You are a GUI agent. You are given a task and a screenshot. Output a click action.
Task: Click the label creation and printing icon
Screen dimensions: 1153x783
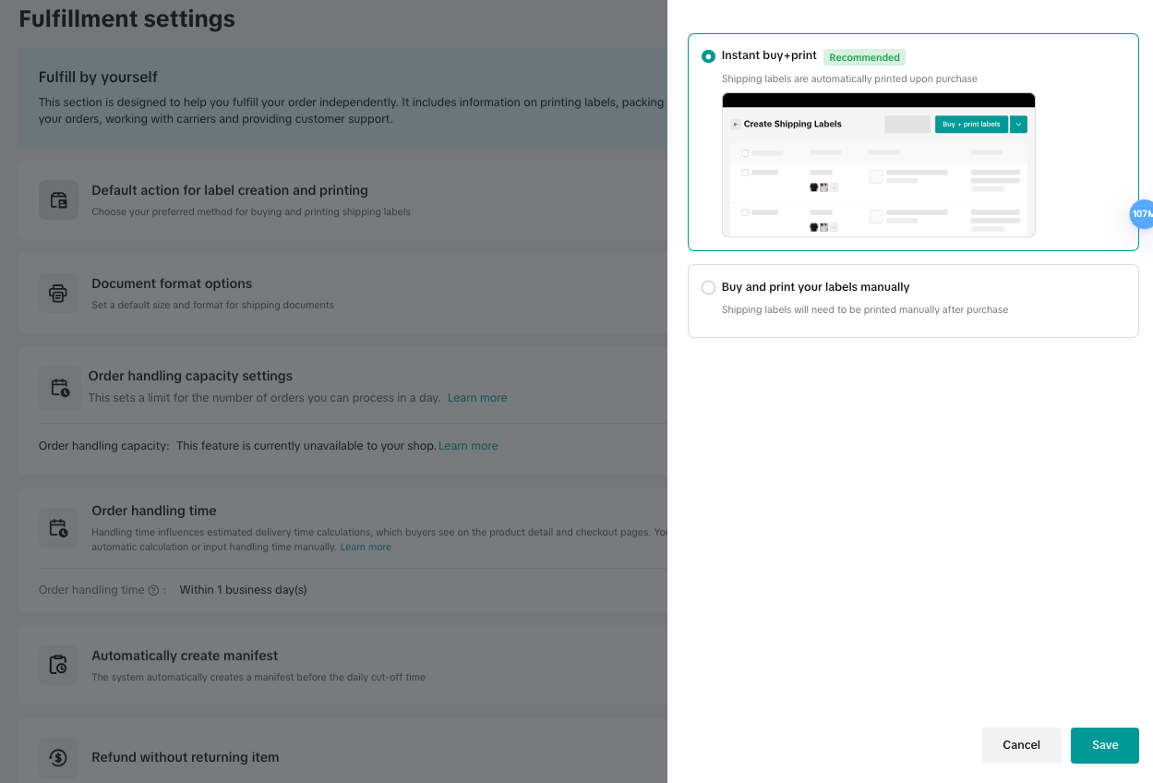point(58,200)
